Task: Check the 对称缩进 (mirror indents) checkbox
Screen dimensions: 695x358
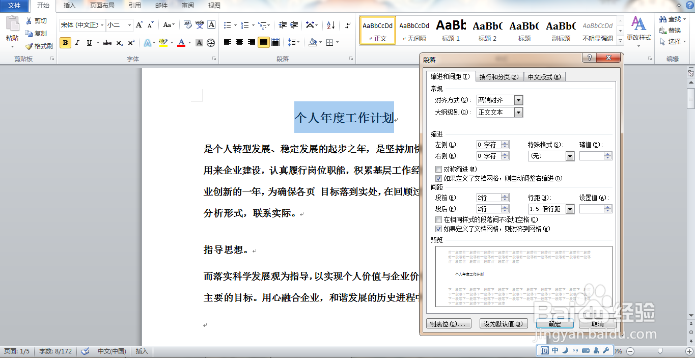Action: coord(438,169)
